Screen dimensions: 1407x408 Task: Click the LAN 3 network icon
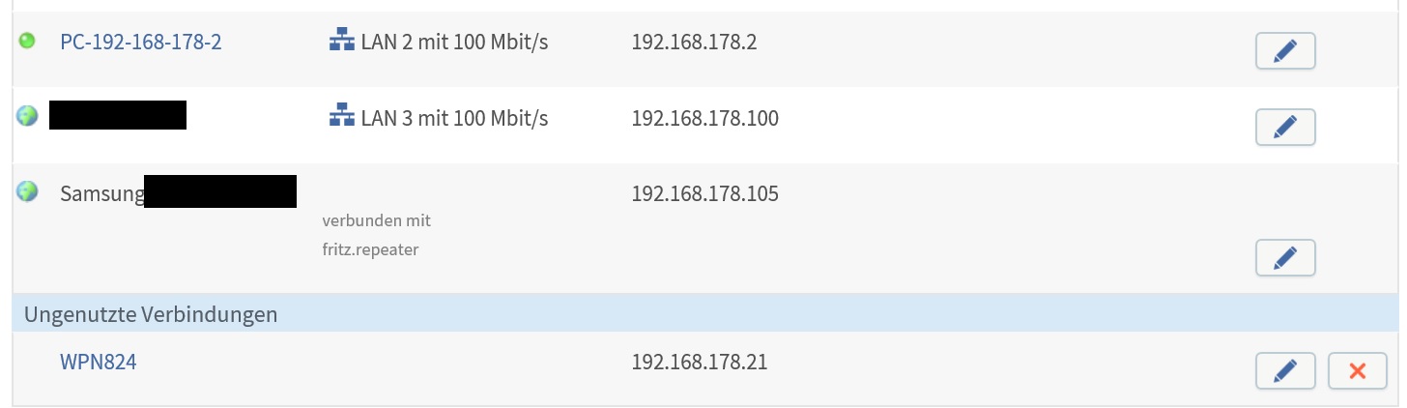coord(341,118)
